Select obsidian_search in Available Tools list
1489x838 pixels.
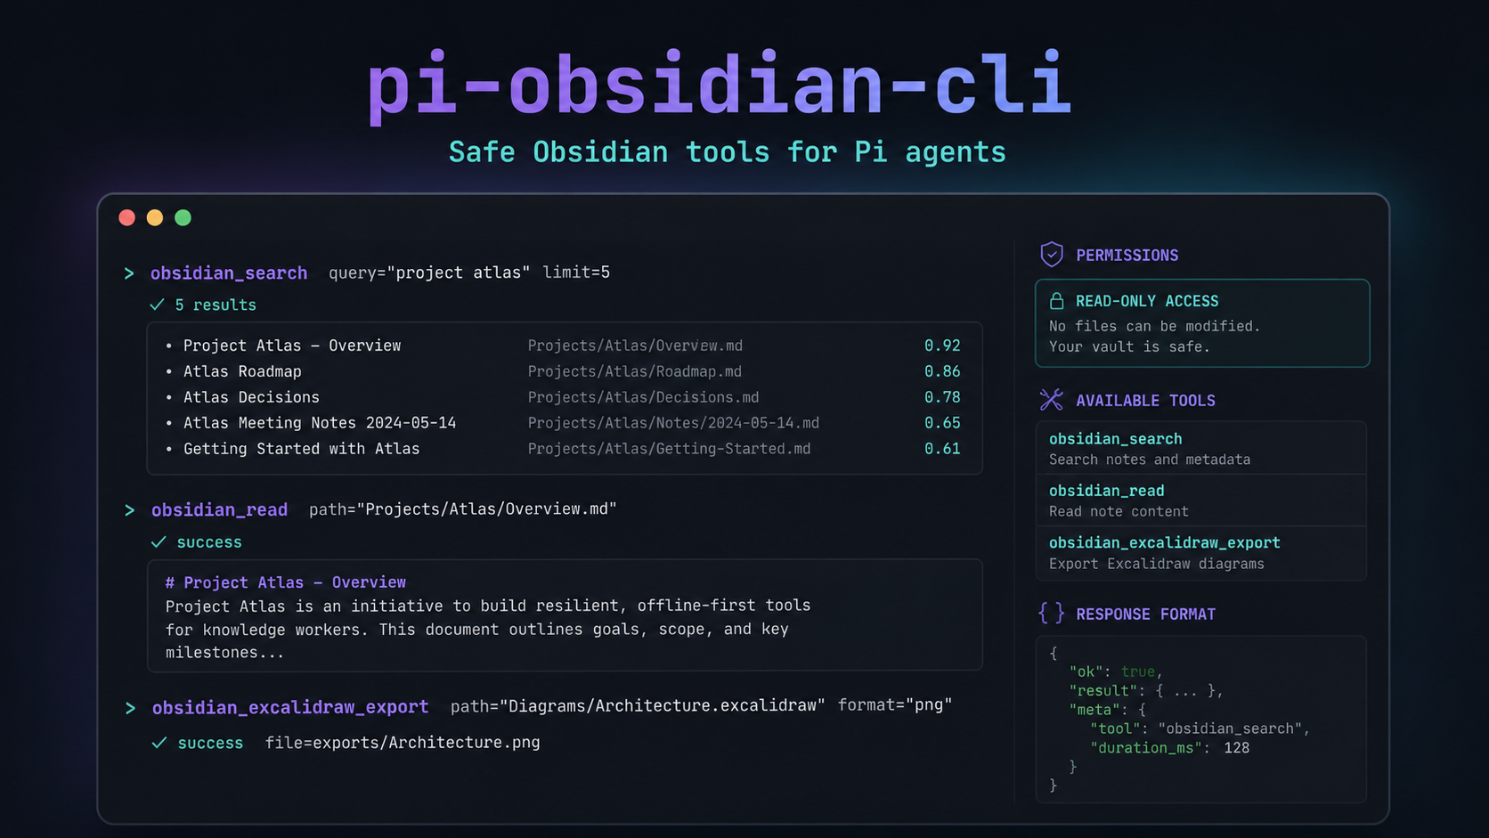click(x=1201, y=448)
